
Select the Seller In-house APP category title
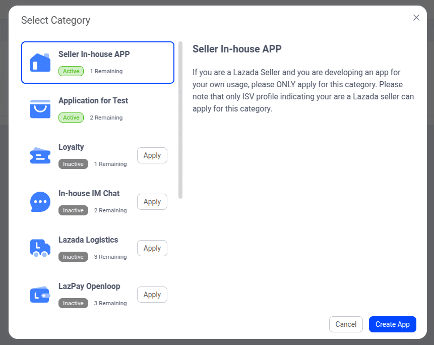[x=94, y=54]
